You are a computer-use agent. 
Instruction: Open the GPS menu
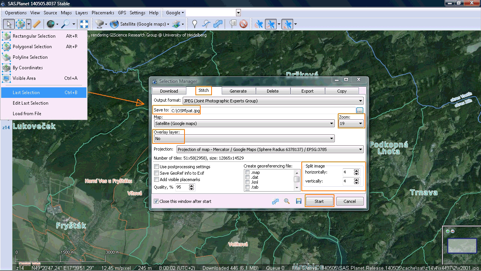(x=122, y=13)
